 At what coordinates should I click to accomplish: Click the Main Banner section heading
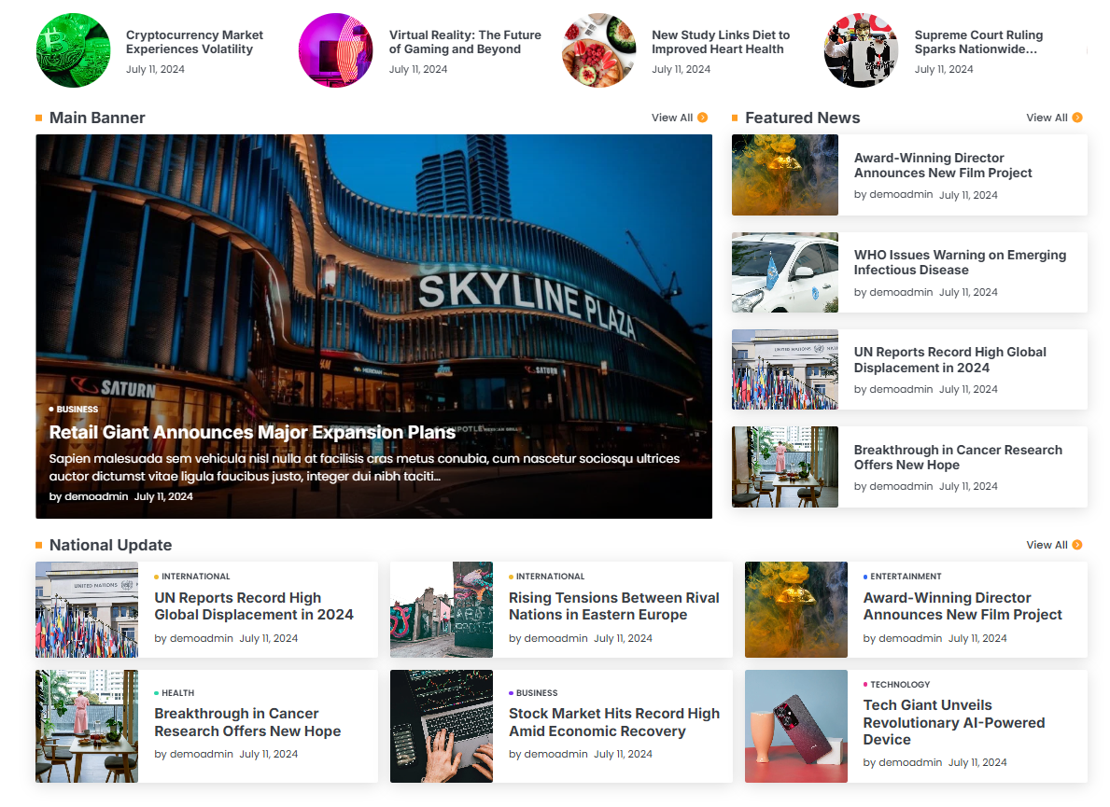97,118
